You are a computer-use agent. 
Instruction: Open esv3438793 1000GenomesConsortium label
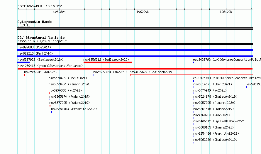point(227,60)
